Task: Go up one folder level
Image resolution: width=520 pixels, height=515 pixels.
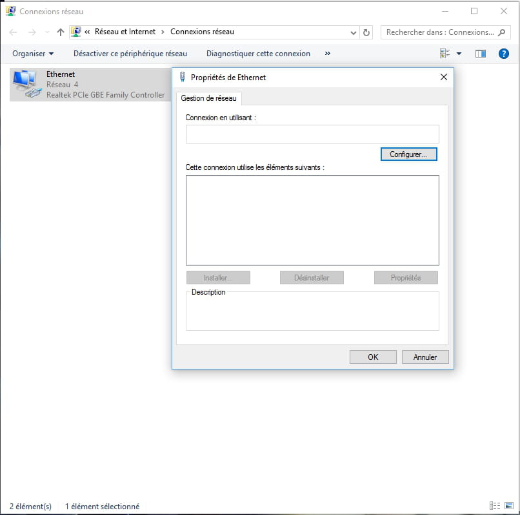Action: pyautogui.click(x=61, y=32)
